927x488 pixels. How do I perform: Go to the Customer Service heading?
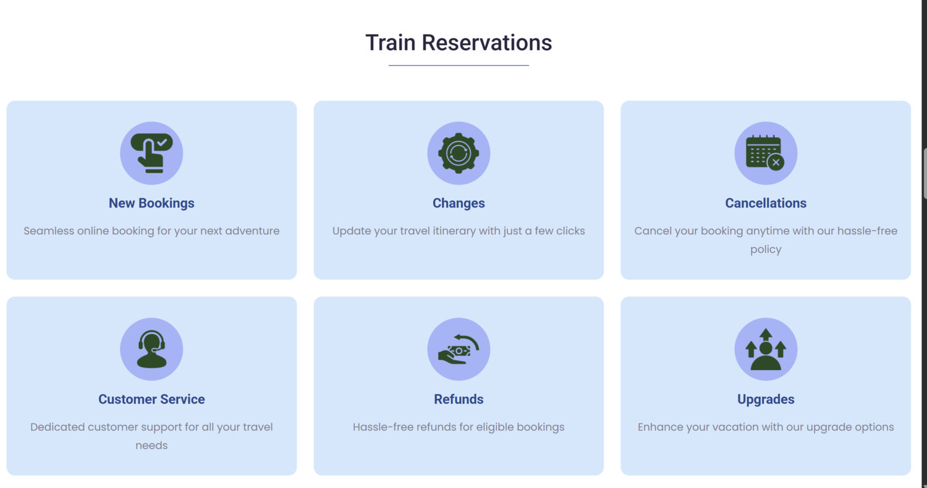[x=151, y=399]
